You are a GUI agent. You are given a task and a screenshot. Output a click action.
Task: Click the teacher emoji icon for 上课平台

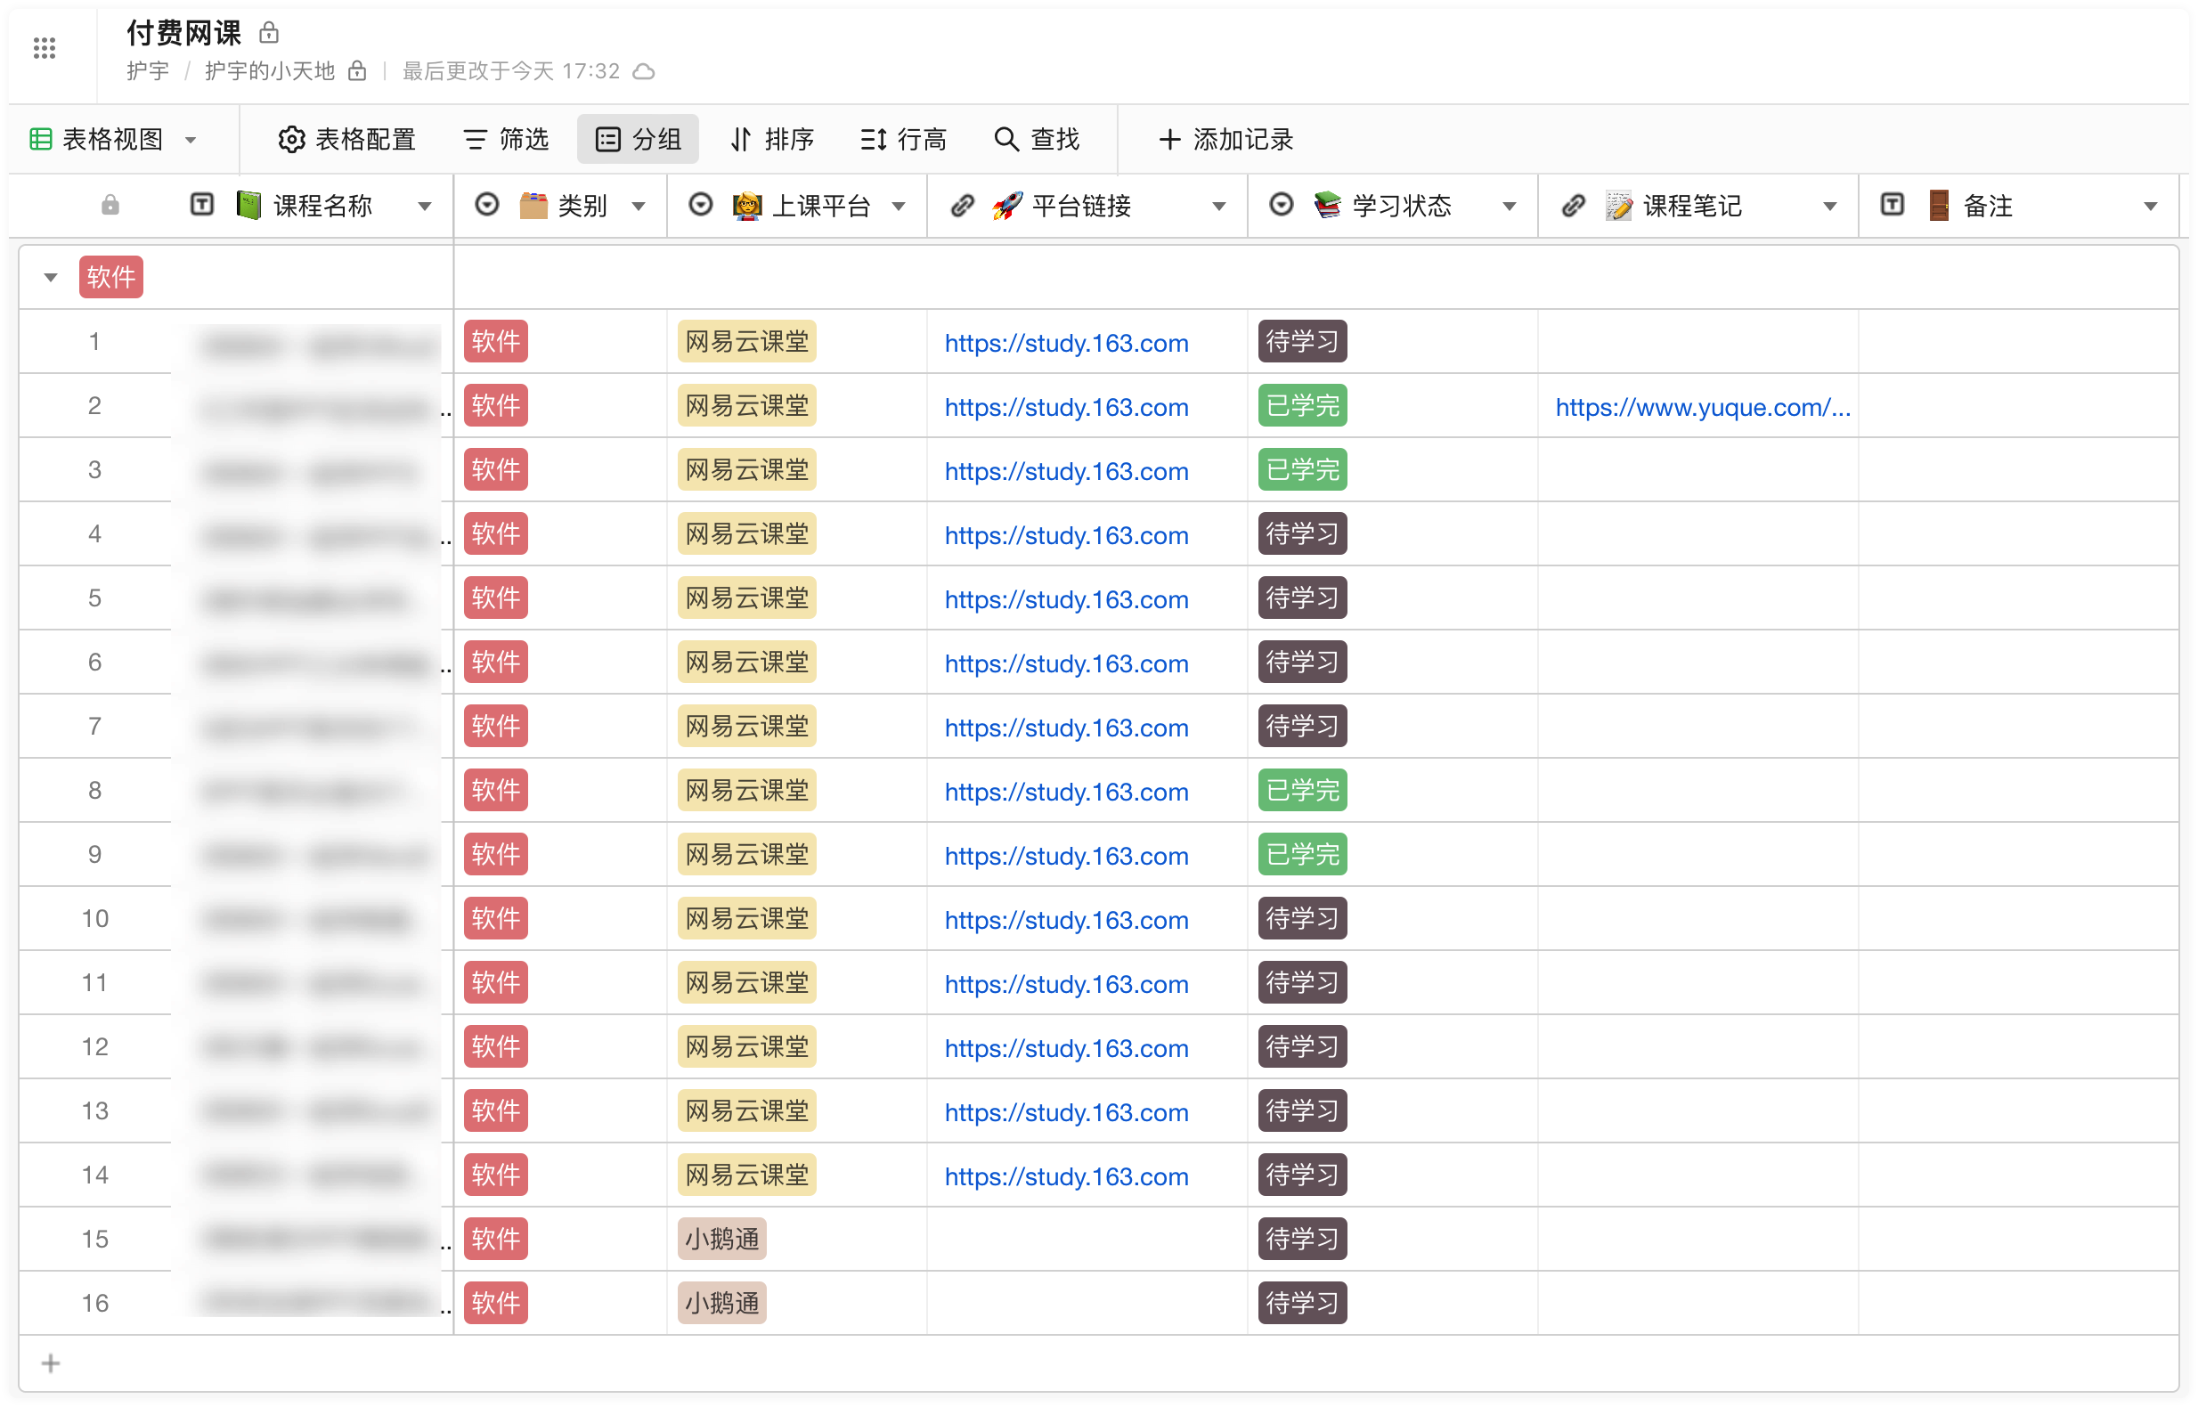tap(746, 205)
